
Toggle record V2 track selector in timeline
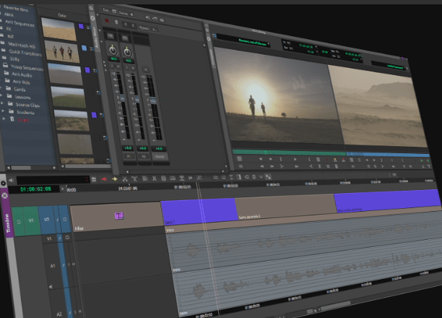(x=47, y=219)
